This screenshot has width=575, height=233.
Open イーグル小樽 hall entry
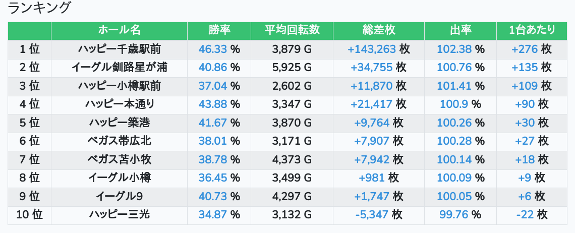click(x=119, y=178)
